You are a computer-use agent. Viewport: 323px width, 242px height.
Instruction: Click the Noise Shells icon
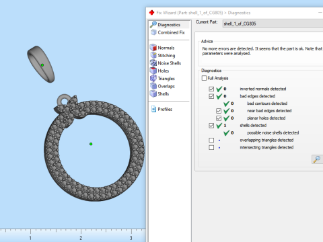click(153, 63)
